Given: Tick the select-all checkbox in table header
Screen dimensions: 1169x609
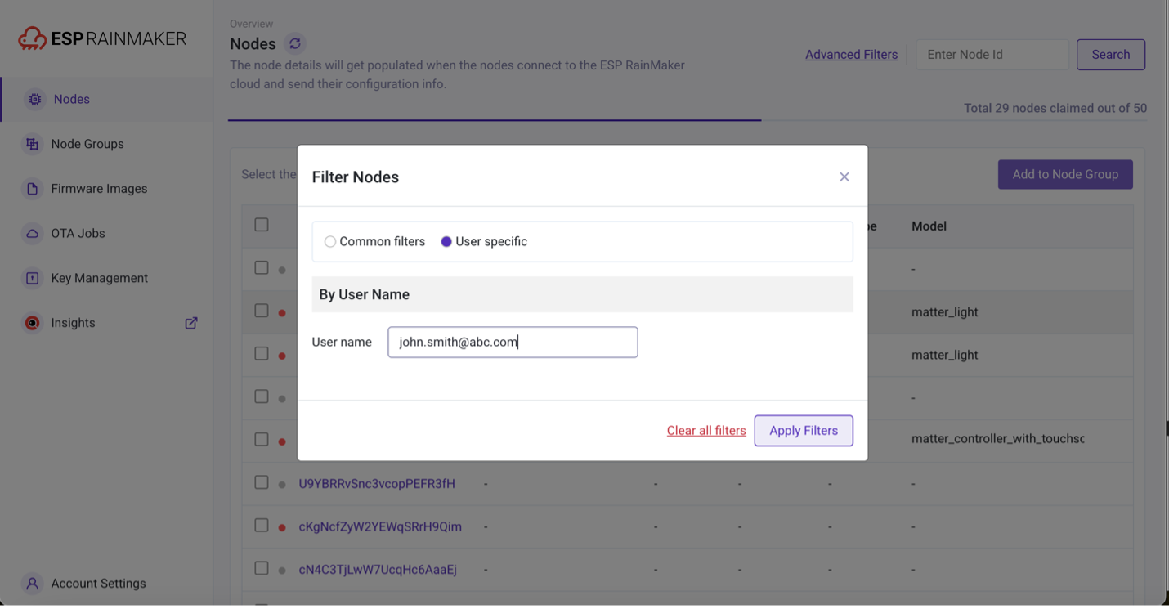Looking at the screenshot, I should coord(262,225).
